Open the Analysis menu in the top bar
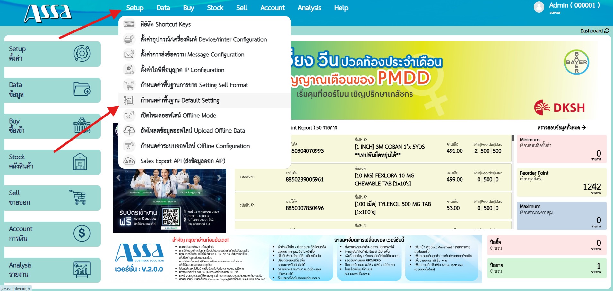The height and width of the screenshot is (291, 613). click(x=309, y=8)
